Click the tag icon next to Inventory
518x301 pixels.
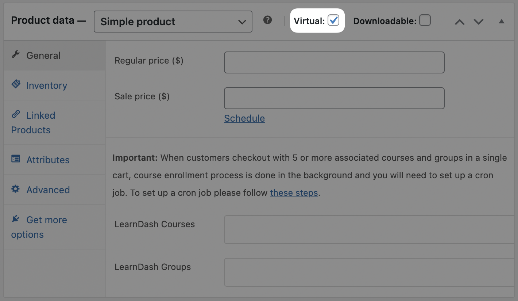[16, 84]
